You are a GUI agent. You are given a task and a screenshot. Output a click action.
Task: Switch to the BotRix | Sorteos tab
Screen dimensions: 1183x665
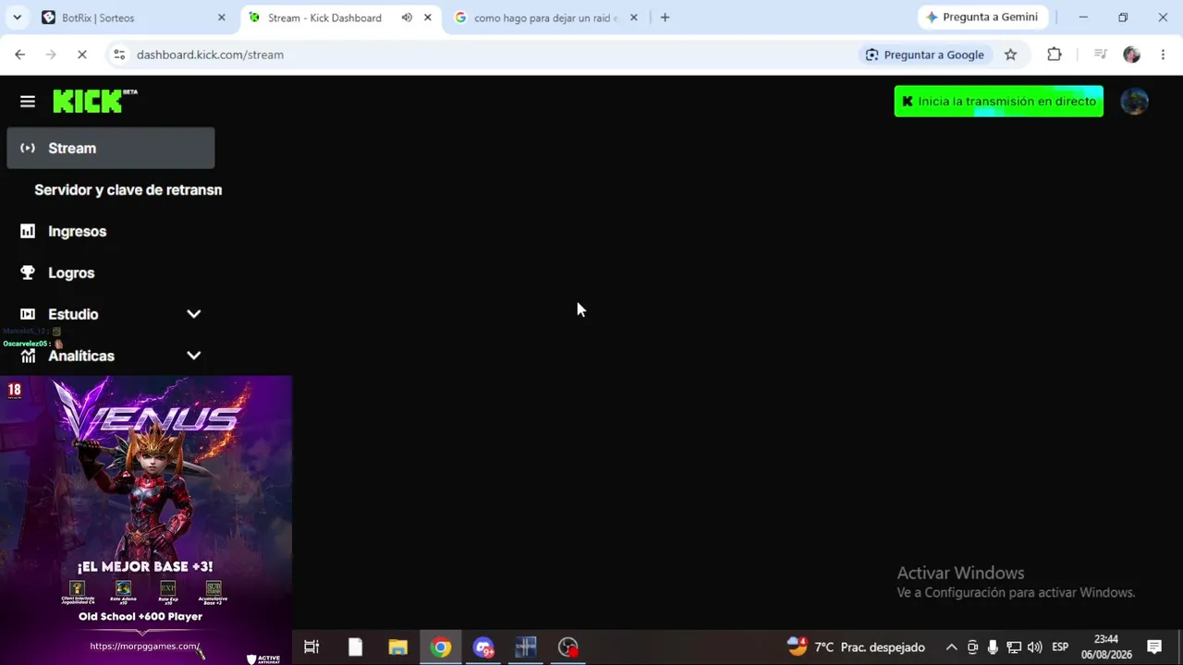(133, 18)
